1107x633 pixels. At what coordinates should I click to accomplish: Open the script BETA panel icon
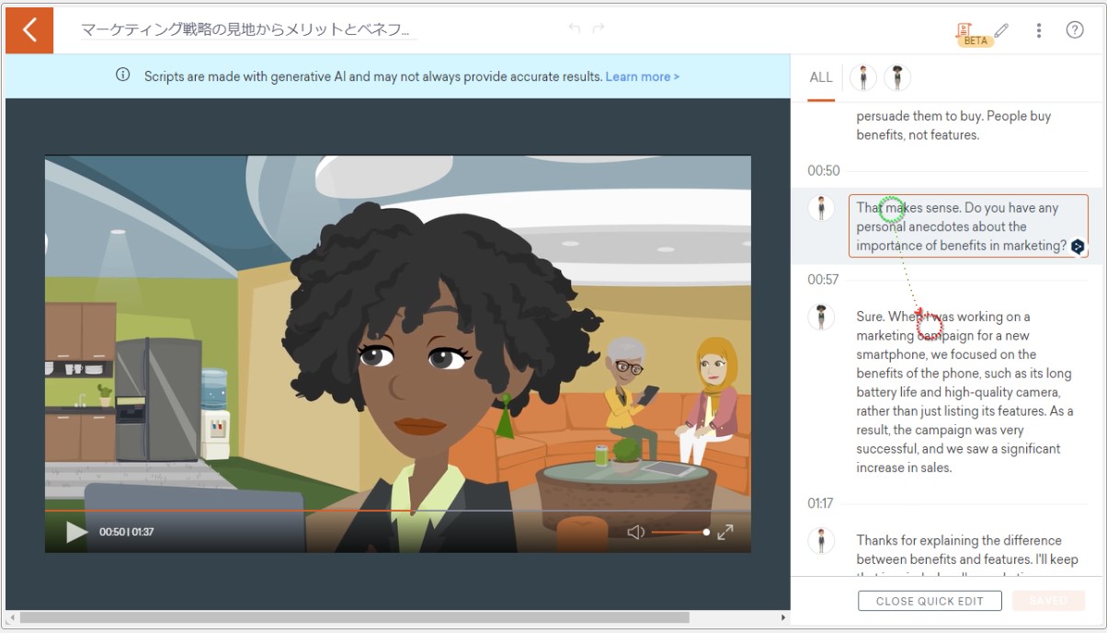click(963, 29)
